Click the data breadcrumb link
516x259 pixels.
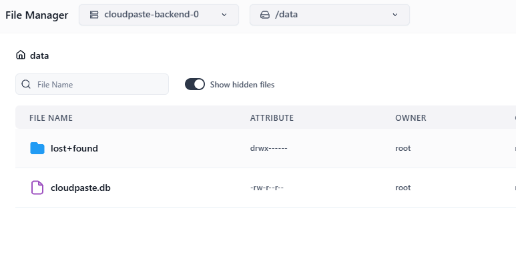click(39, 55)
